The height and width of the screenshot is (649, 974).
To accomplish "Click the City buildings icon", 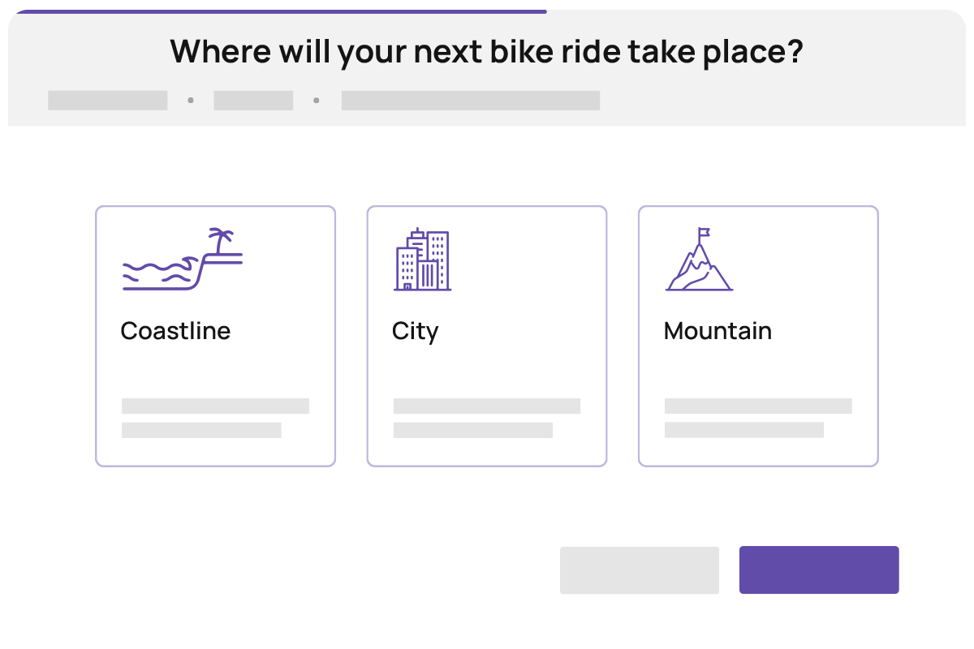I will (422, 260).
